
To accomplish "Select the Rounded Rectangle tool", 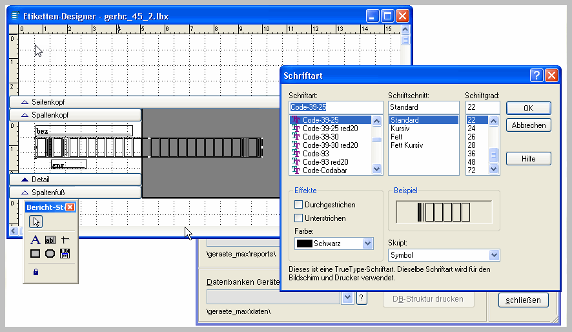I will [50, 253].
